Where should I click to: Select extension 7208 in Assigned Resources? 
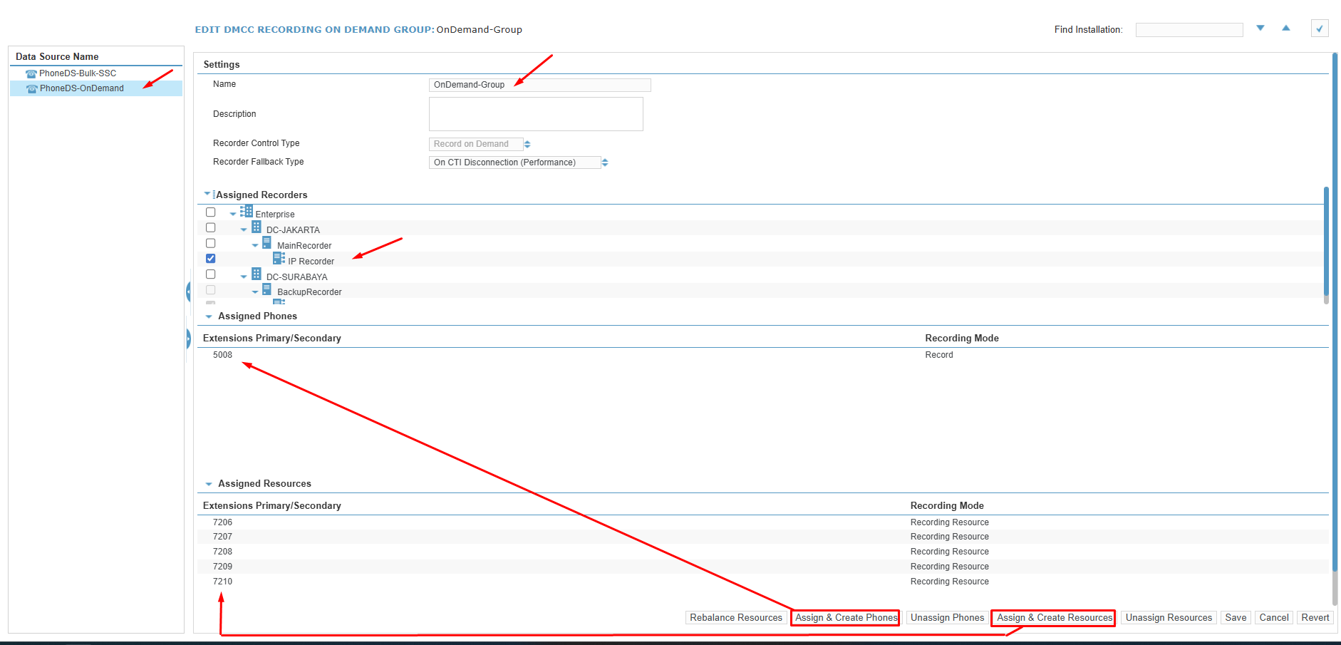click(x=222, y=552)
